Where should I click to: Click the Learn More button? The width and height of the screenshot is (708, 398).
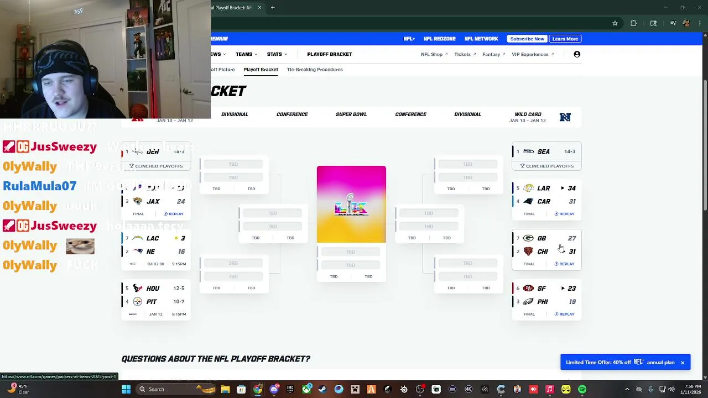tap(565, 39)
